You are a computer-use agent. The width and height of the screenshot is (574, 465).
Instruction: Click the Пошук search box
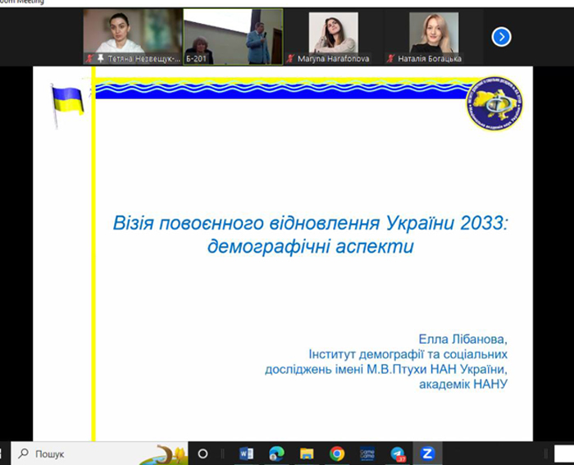point(99,454)
